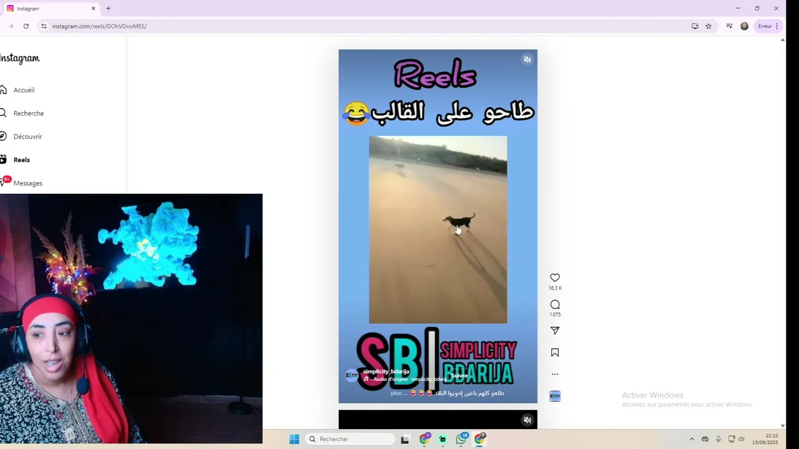Open Accueil in the Instagram sidebar
This screenshot has width=799, height=449.
click(24, 90)
